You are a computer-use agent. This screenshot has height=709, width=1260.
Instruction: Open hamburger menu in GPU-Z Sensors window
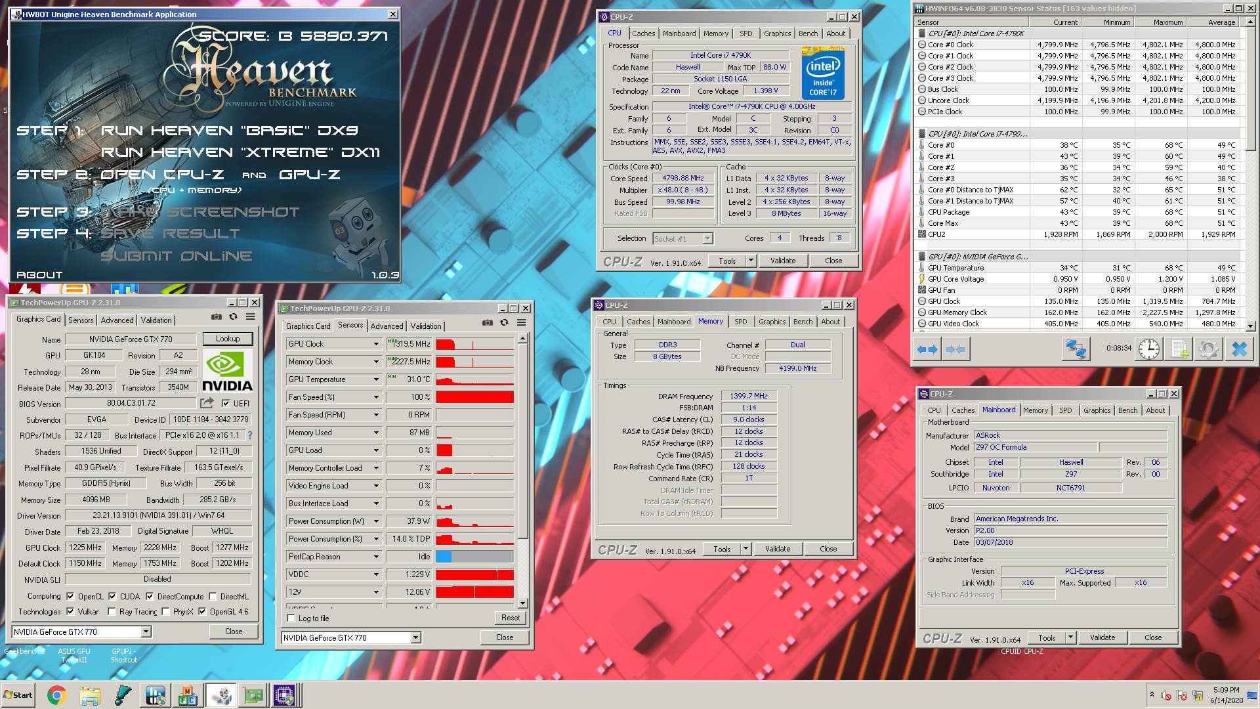pyautogui.click(x=521, y=322)
